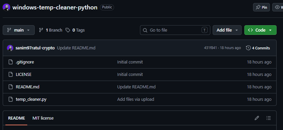This screenshot has width=283, height=130.
Task: Open the README outline list icon
Action: coord(269,118)
